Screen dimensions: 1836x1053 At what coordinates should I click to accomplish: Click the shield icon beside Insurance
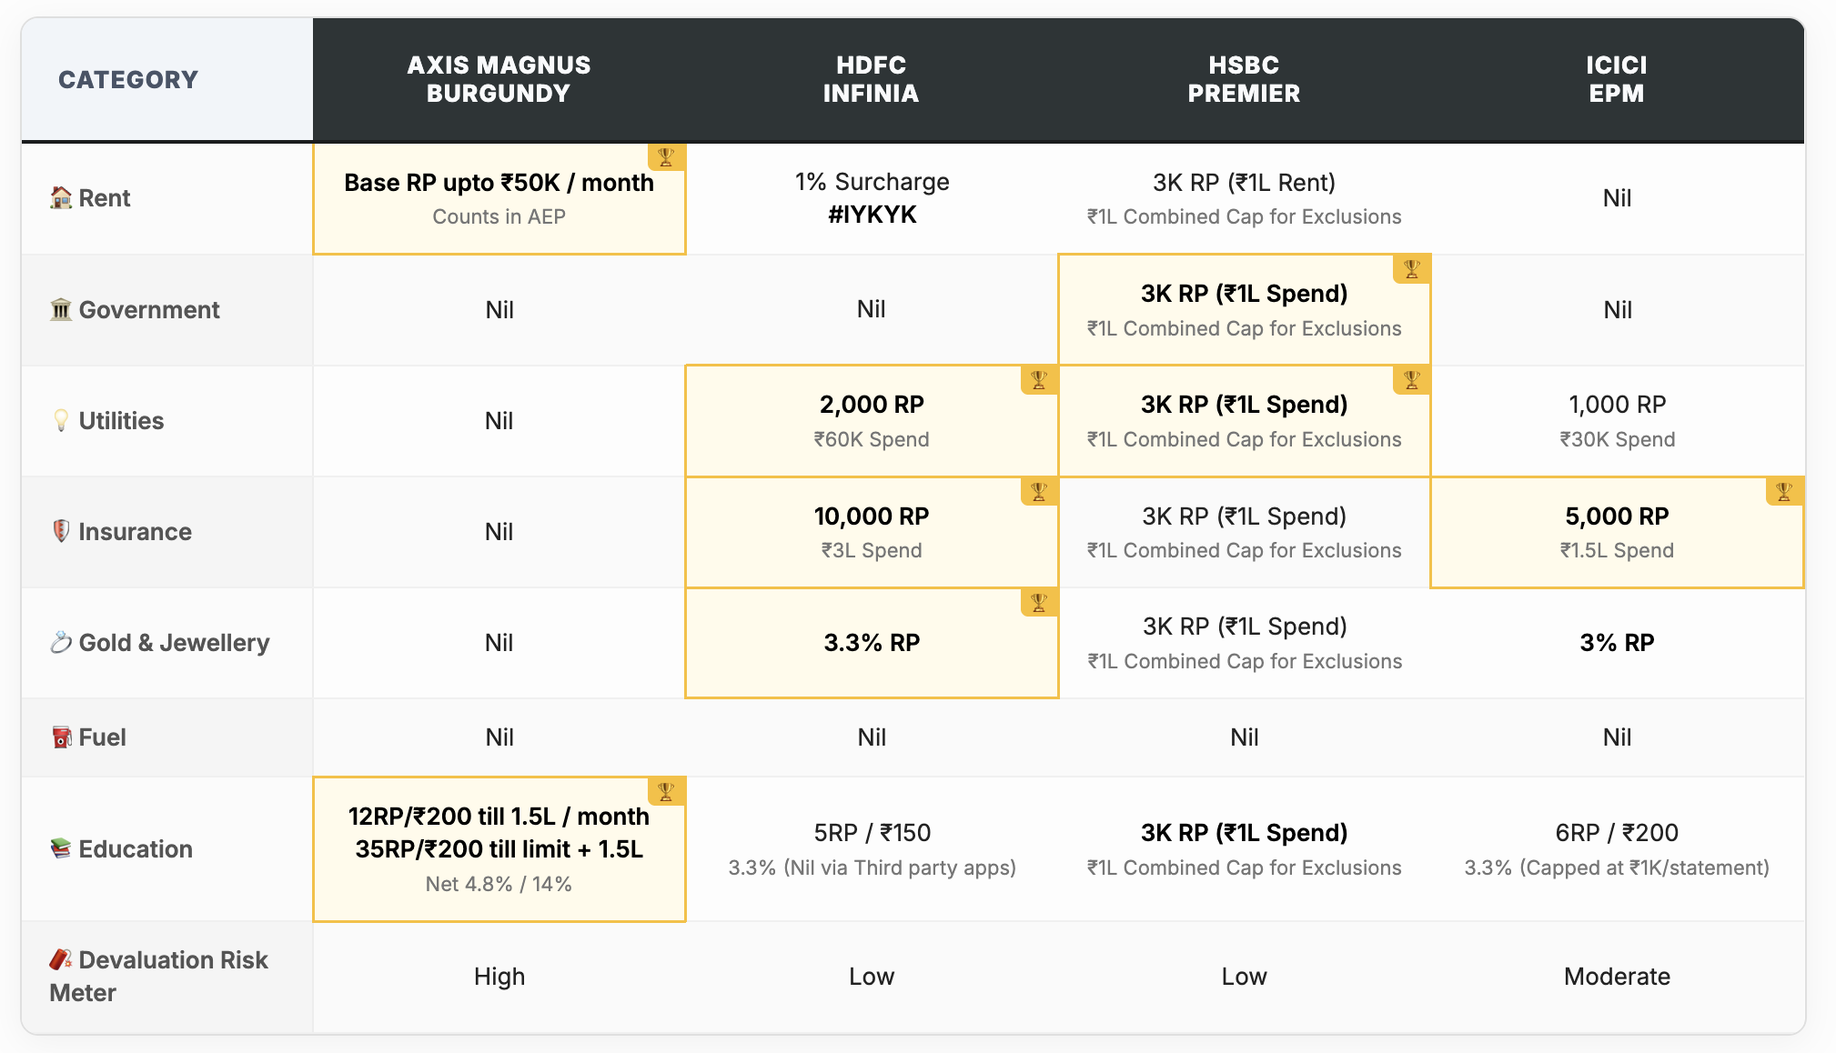(x=61, y=531)
